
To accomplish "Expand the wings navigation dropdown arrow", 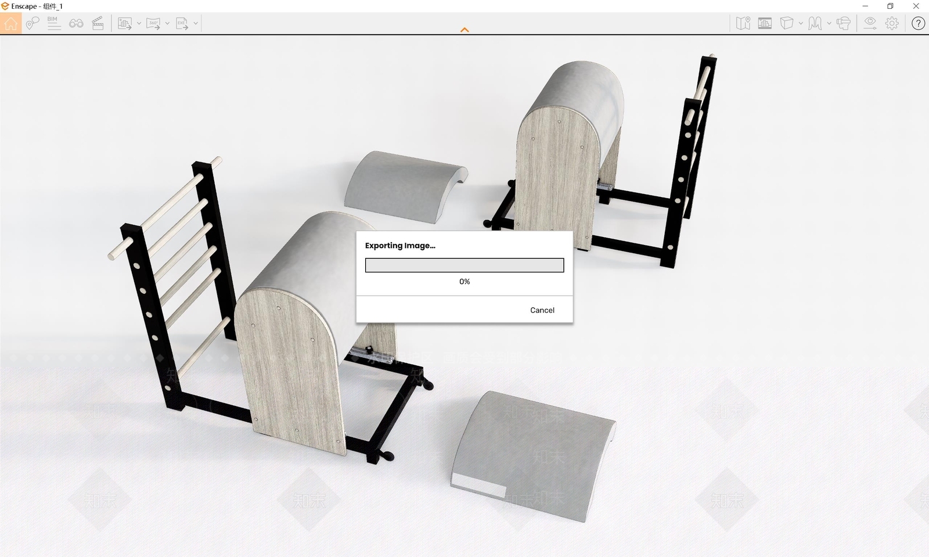I will click(x=829, y=23).
